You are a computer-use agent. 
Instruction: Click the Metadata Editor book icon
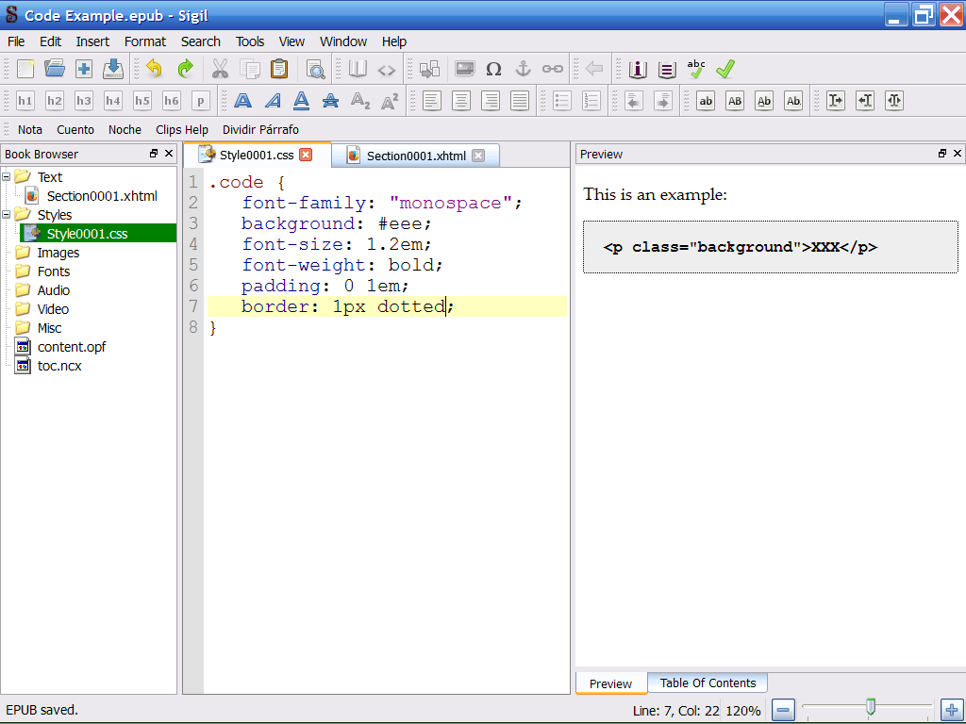click(x=638, y=69)
